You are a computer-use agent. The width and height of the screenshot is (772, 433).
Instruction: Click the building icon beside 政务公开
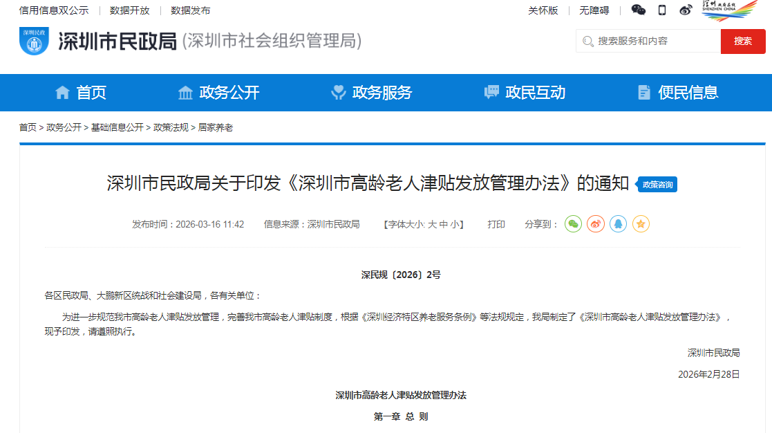[185, 92]
